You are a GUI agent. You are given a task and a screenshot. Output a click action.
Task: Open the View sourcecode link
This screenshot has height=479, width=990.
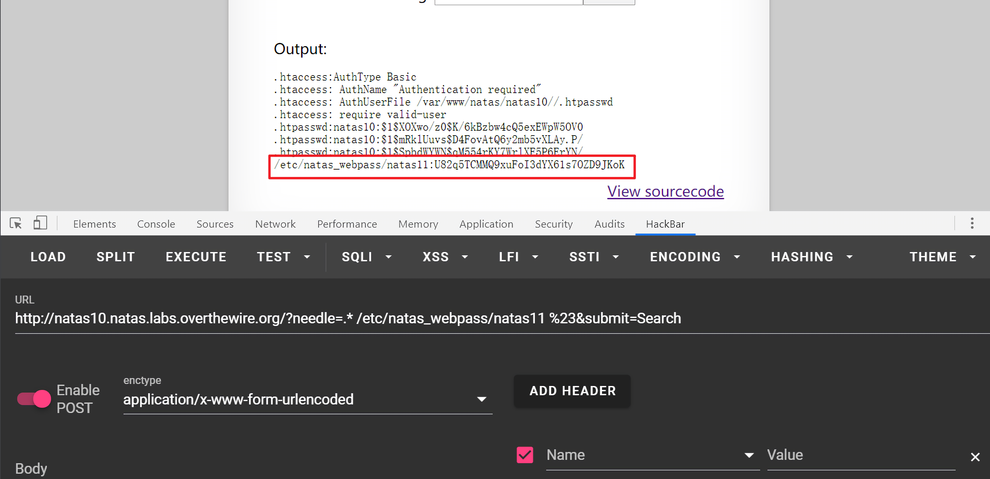pyautogui.click(x=665, y=191)
